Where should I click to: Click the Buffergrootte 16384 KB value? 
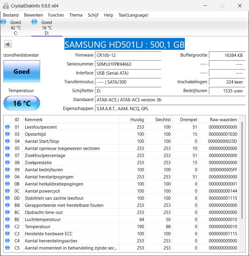click(227, 55)
